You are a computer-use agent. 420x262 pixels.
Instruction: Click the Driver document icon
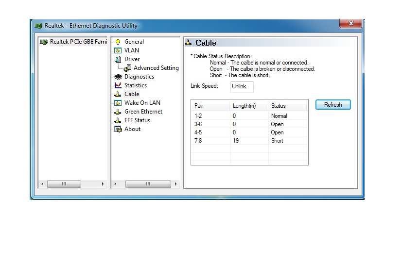coord(118,59)
